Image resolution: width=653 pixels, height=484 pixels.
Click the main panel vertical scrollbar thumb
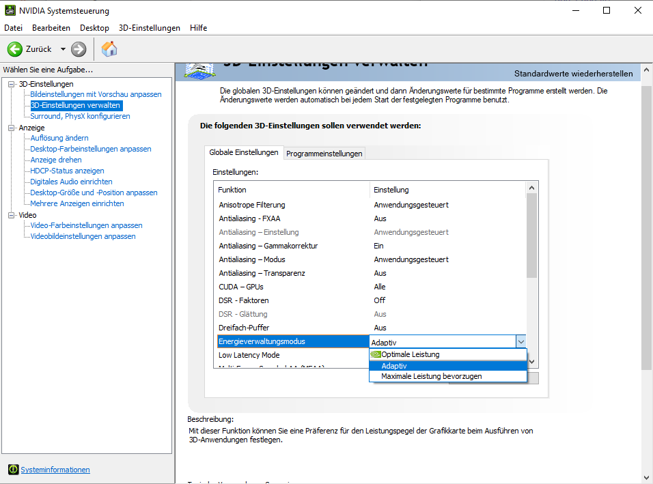[x=646, y=227]
